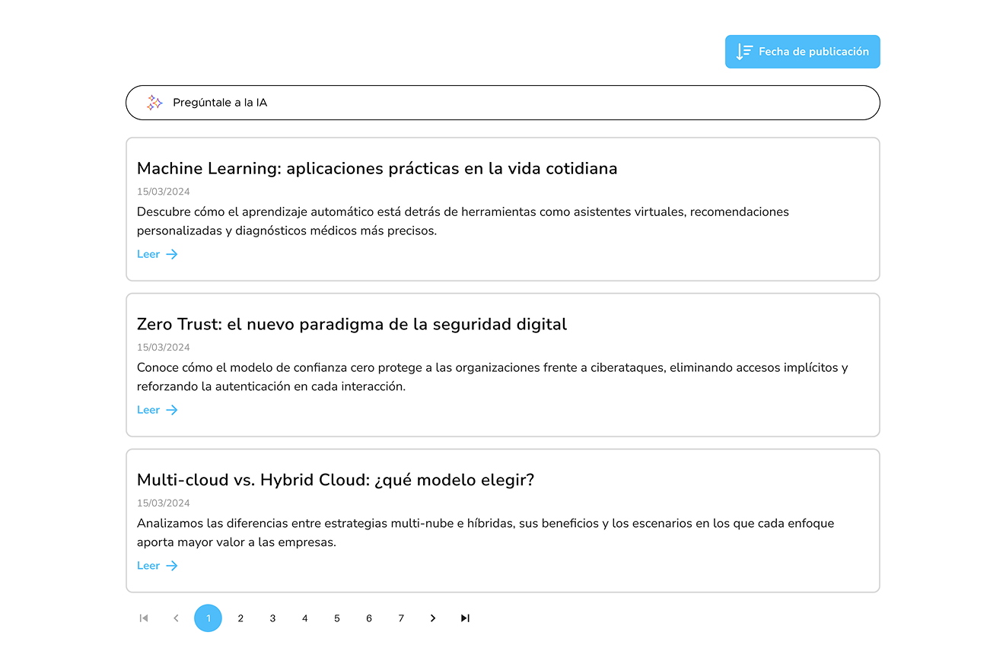Go to page 3
1006x667 pixels.
[272, 618]
